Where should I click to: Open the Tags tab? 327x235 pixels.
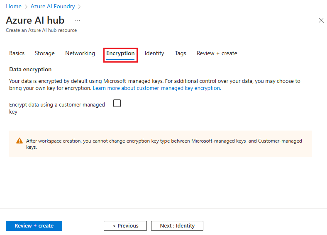pos(181,53)
